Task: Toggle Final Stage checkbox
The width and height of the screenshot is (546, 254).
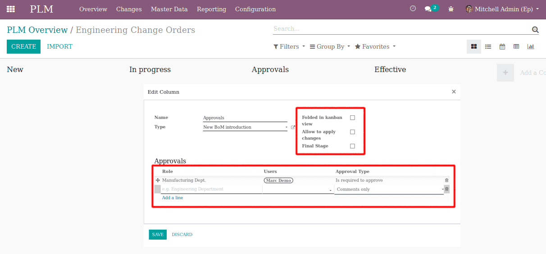Action: pos(352,146)
